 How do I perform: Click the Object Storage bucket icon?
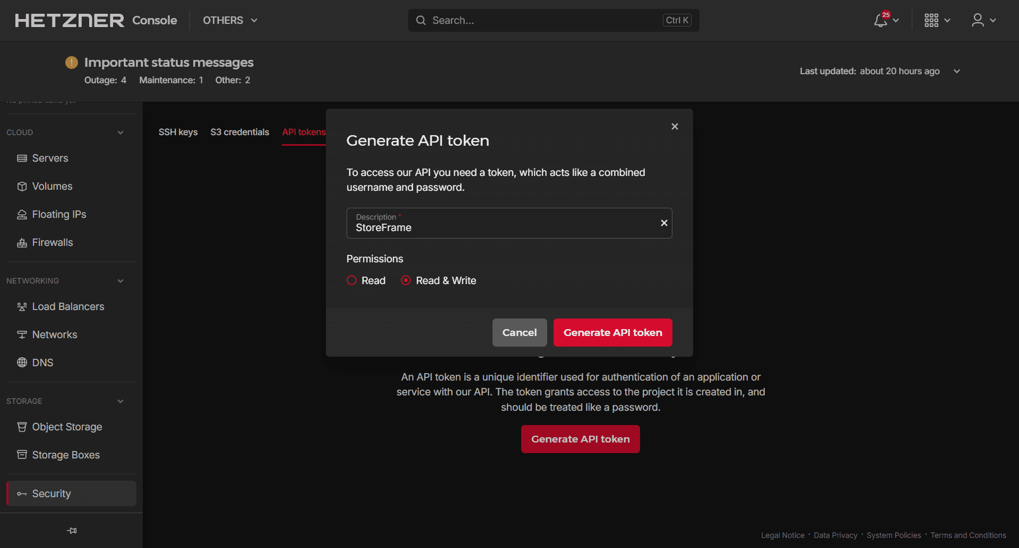(22, 427)
